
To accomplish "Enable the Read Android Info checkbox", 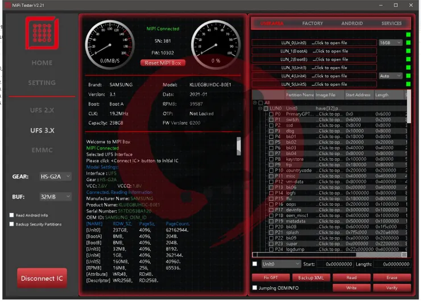I will 11,215.
